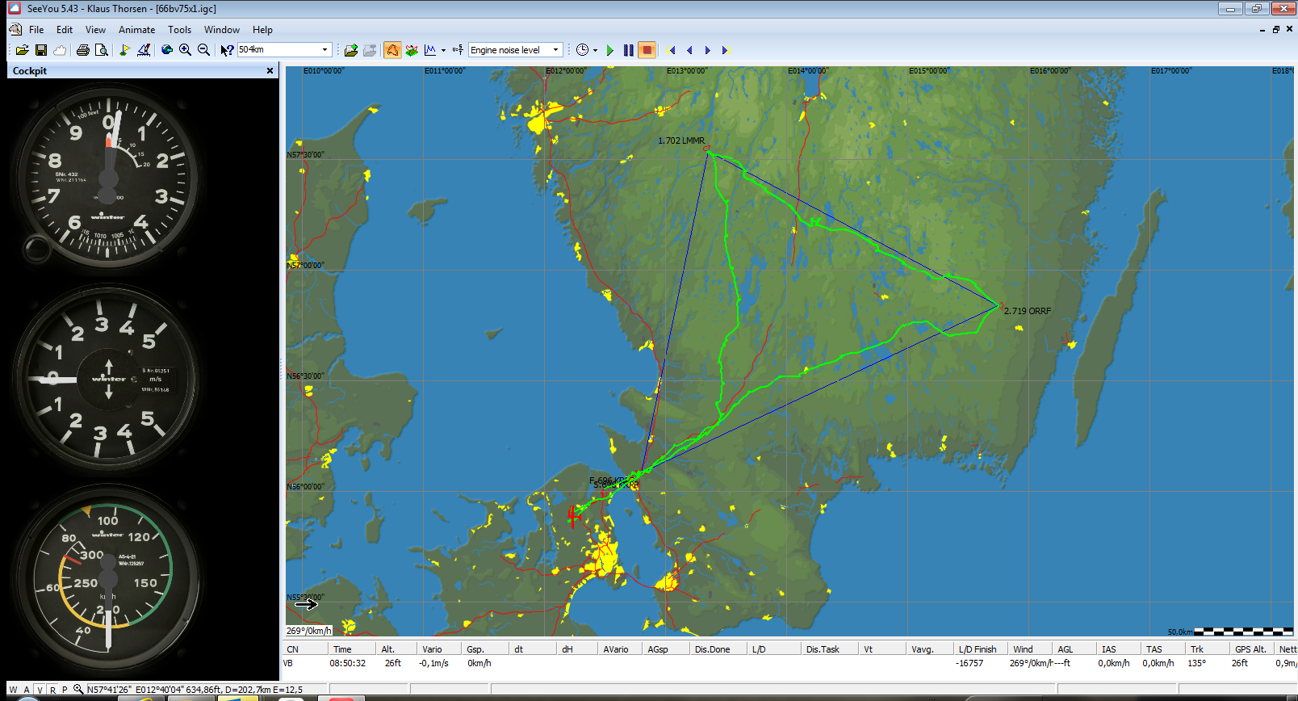The width and height of the screenshot is (1298, 701).
Task: Toggle the P status bar button
Action: pos(65,690)
